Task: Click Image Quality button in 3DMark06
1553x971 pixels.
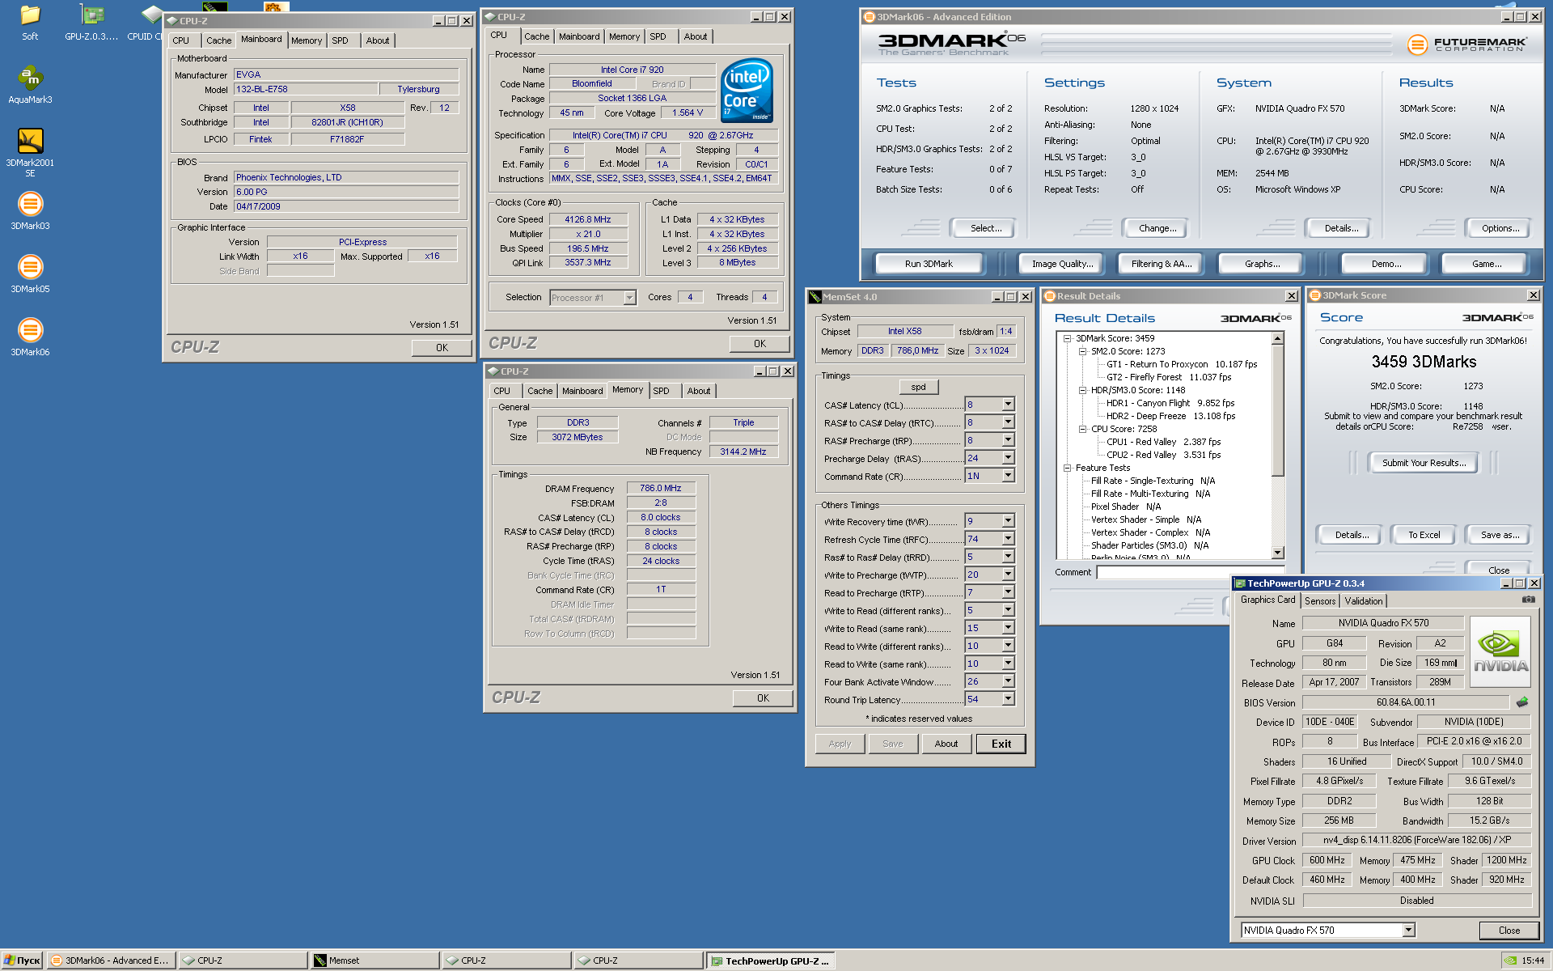Action: point(1062,264)
